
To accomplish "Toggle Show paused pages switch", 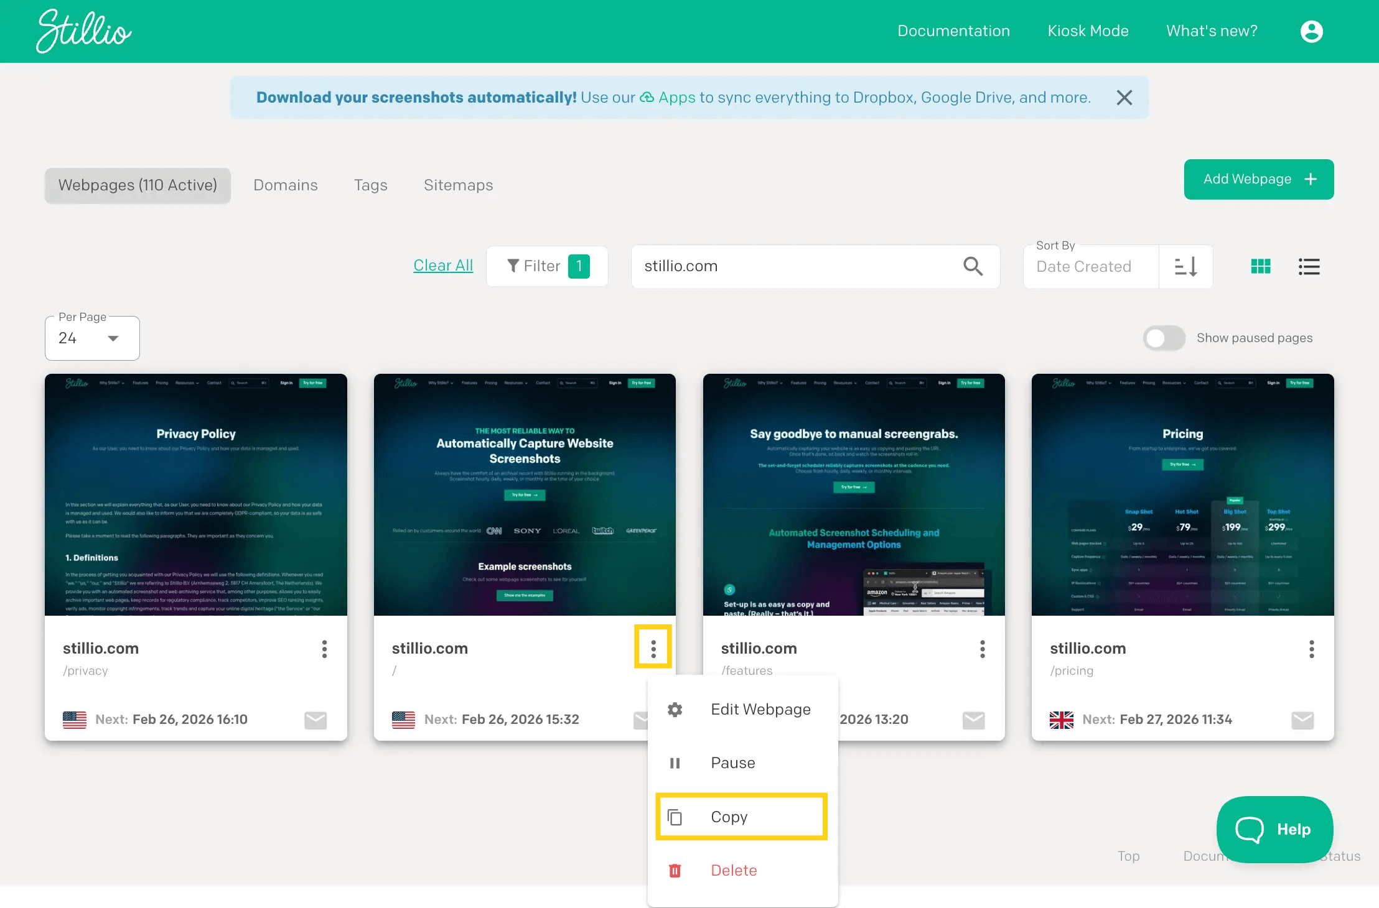I will pos(1164,338).
